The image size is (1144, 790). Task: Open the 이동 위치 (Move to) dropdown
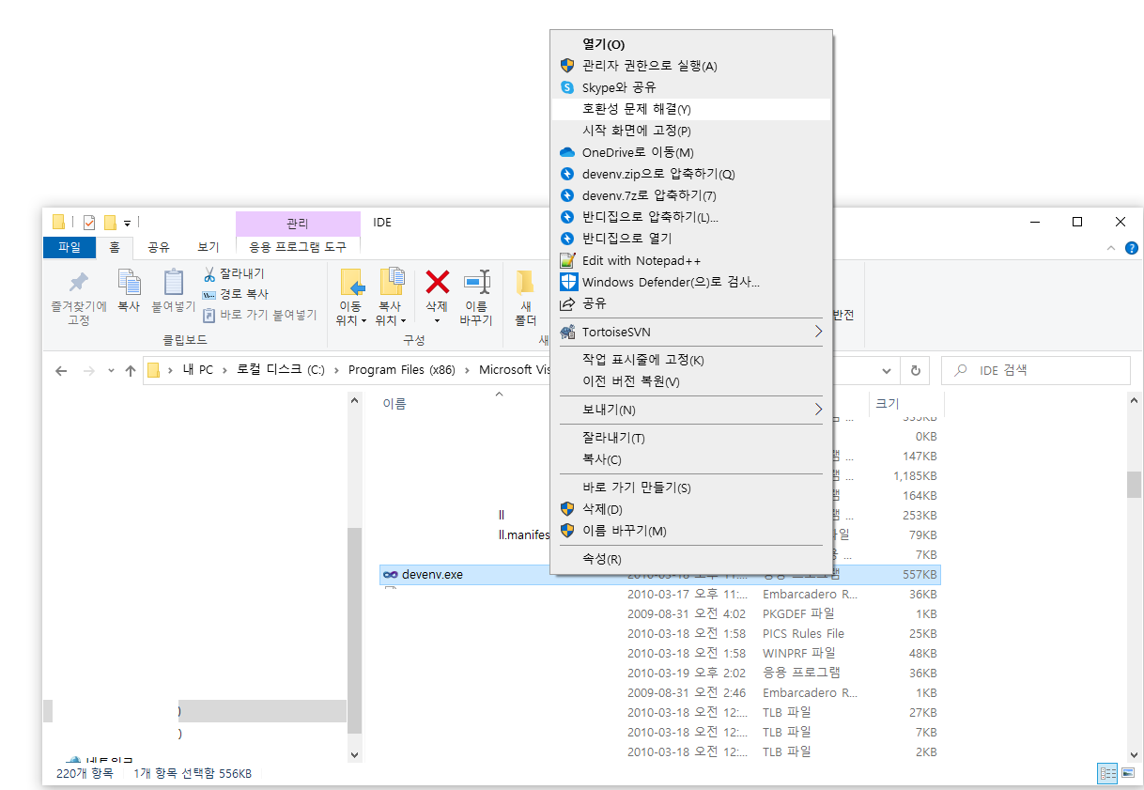(x=350, y=313)
